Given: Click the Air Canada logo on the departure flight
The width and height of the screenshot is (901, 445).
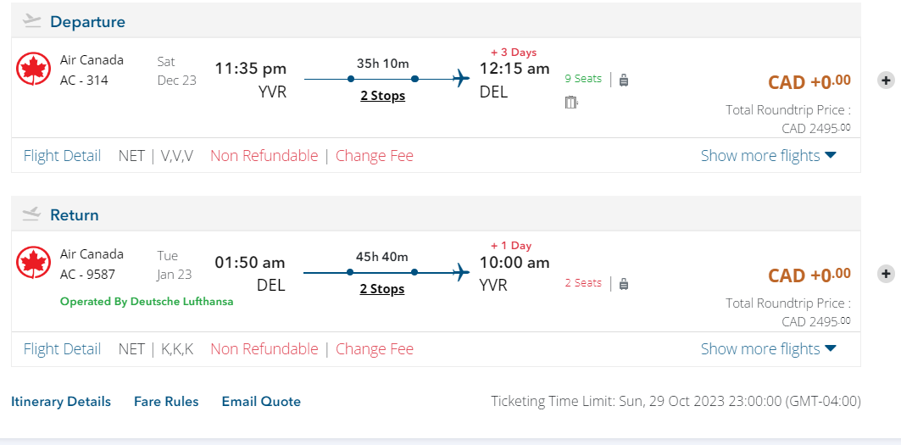Looking at the screenshot, I should pos(34,70).
